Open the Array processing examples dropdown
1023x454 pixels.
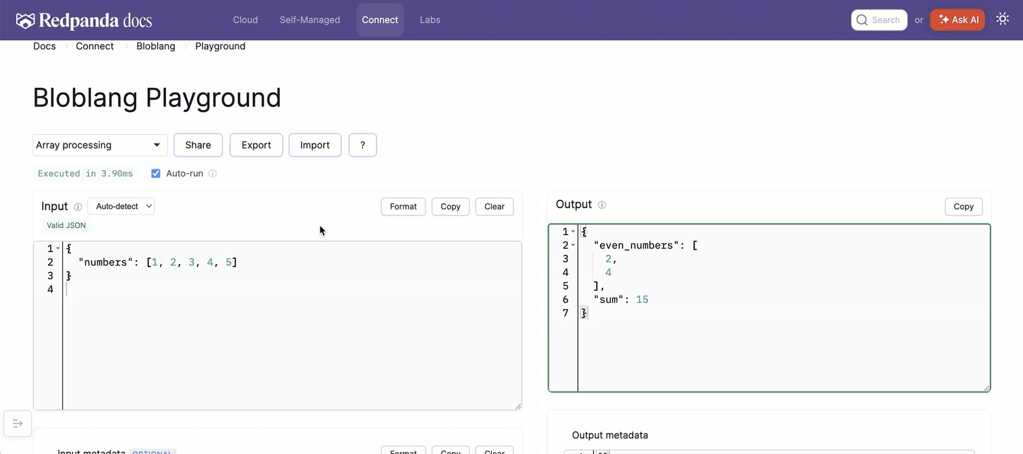tap(100, 145)
